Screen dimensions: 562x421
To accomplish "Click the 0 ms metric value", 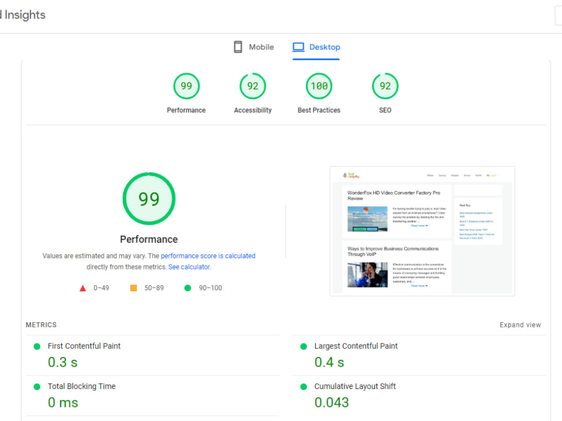I will (63, 402).
